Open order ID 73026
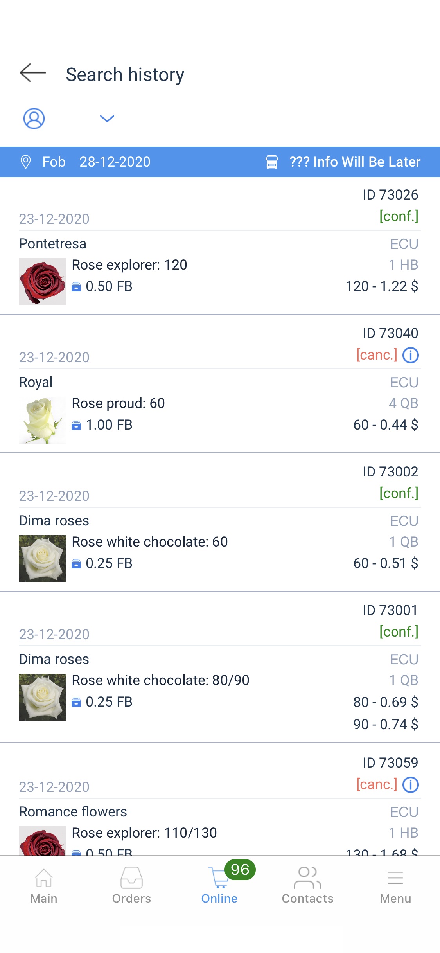Viewport: 440px width, 953px height. click(x=390, y=195)
